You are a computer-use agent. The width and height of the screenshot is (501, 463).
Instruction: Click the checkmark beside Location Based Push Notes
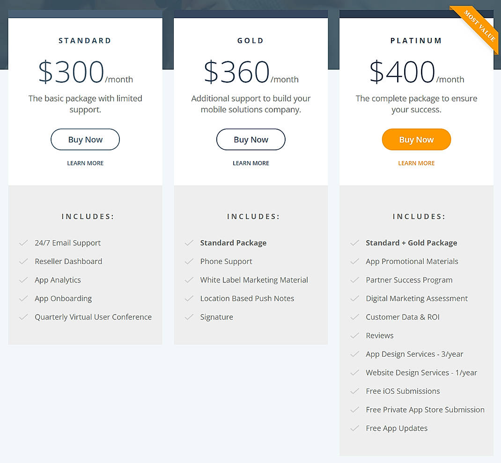pyautogui.click(x=189, y=298)
